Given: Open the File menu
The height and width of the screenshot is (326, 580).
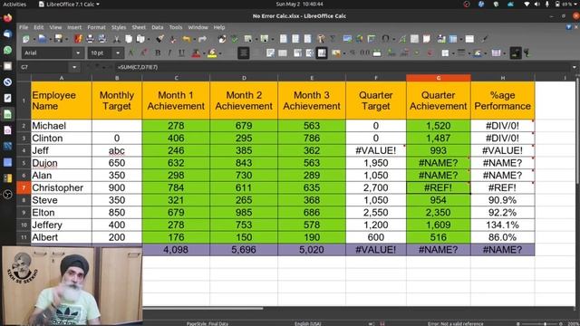Looking at the screenshot, I should tap(24, 27).
